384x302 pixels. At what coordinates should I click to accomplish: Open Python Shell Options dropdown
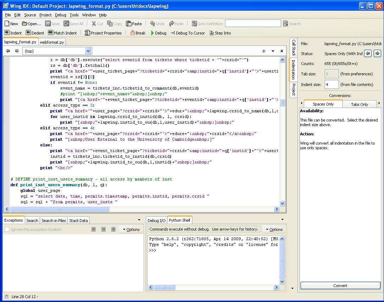coord(274,230)
